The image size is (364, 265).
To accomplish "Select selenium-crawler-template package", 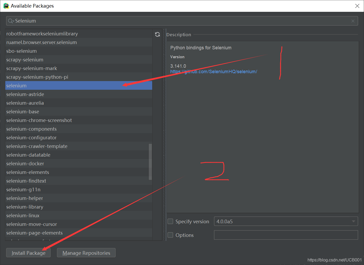I will [x=79, y=146].
